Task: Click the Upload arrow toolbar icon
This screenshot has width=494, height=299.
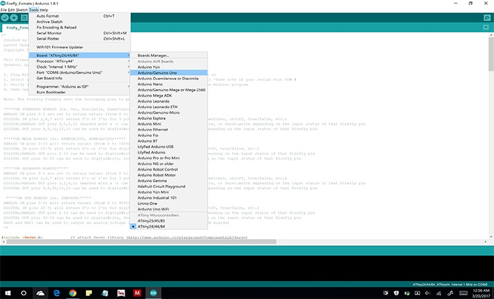Action: (14, 18)
